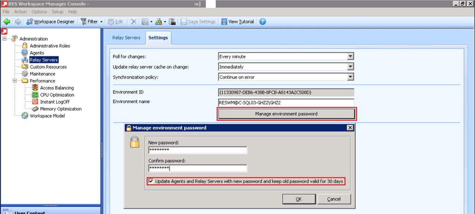Expand the Update relay server cache dropdown

point(350,67)
